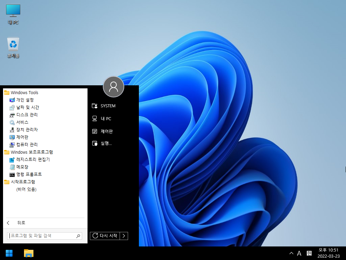
Task: Toggle the 한 Korean IME indicator
Action: (309, 253)
